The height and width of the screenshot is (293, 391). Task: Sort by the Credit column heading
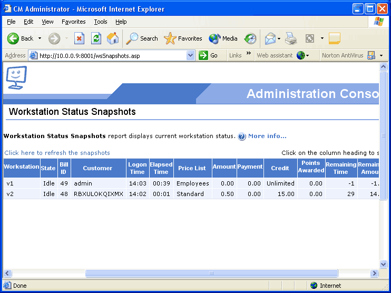(280, 168)
